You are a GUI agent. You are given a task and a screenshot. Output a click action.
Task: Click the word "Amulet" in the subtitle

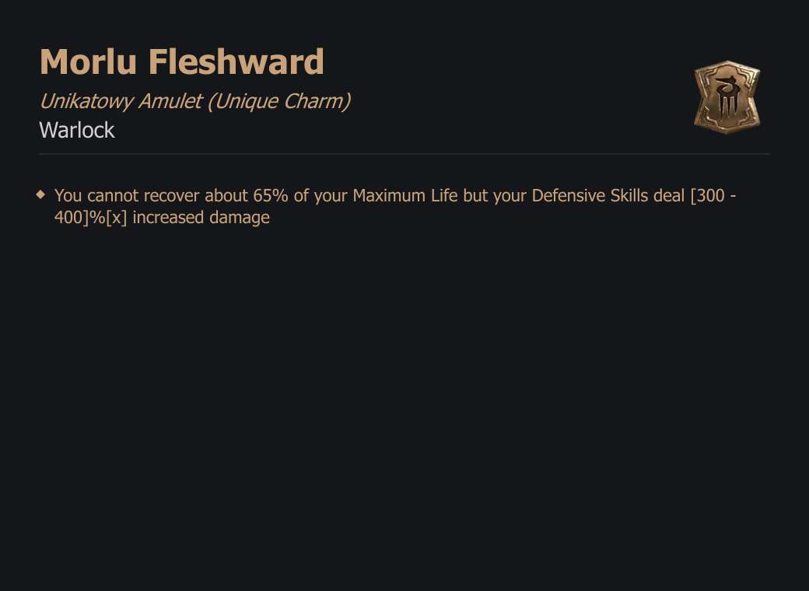click(170, 101)
